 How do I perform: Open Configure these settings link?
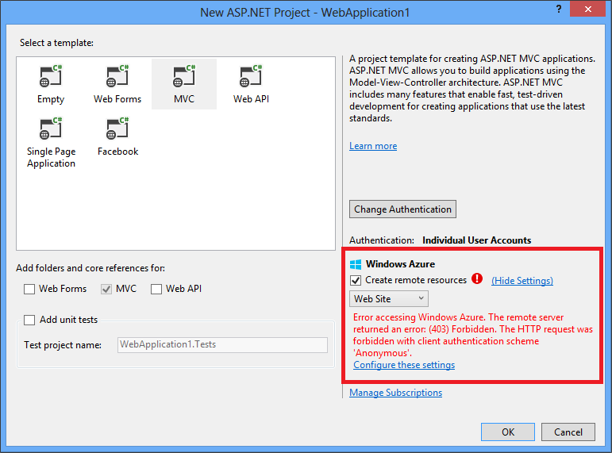tap(404, 365)
